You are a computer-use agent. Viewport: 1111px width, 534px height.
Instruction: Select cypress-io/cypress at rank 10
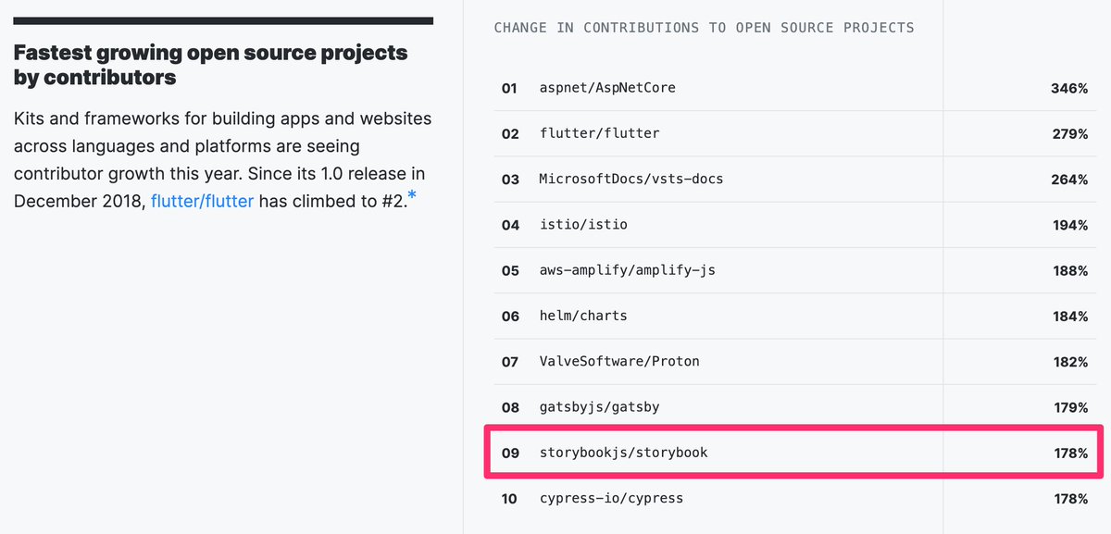(611, 498)
